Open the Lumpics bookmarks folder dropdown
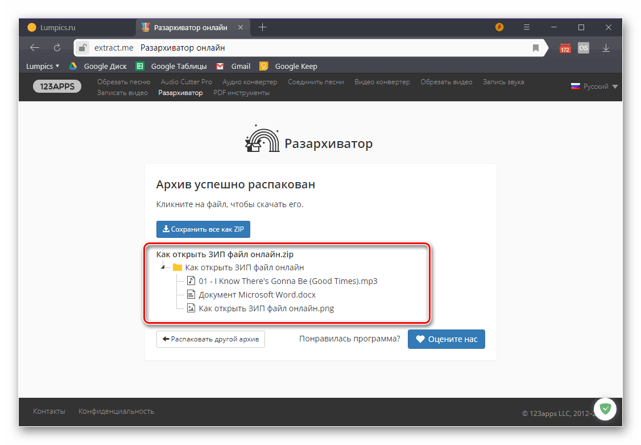Viewport: 641px width, 445px height. (x=42, y=66)
